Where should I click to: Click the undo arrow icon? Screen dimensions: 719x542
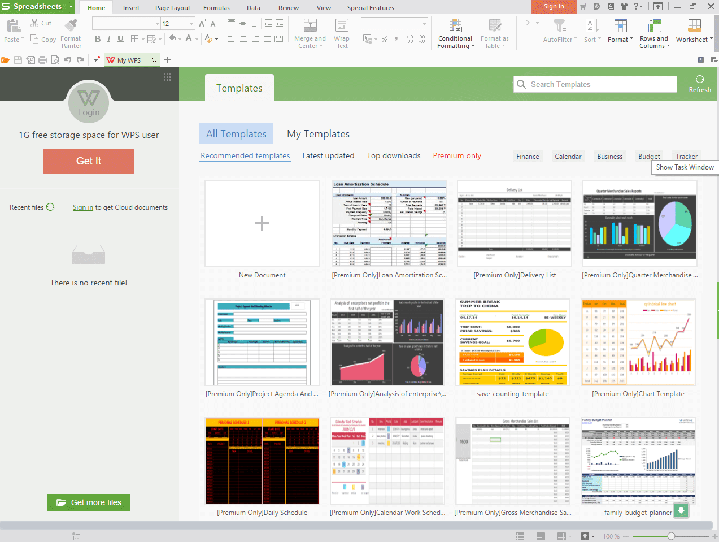pyautogui.click(x=68, y=60)
